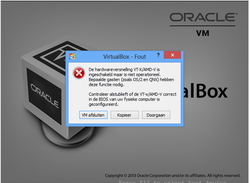Click the VirtualBox - Fout title text
Image resolution: width=250 pixels, height=183 pixels.
[125, 57]
